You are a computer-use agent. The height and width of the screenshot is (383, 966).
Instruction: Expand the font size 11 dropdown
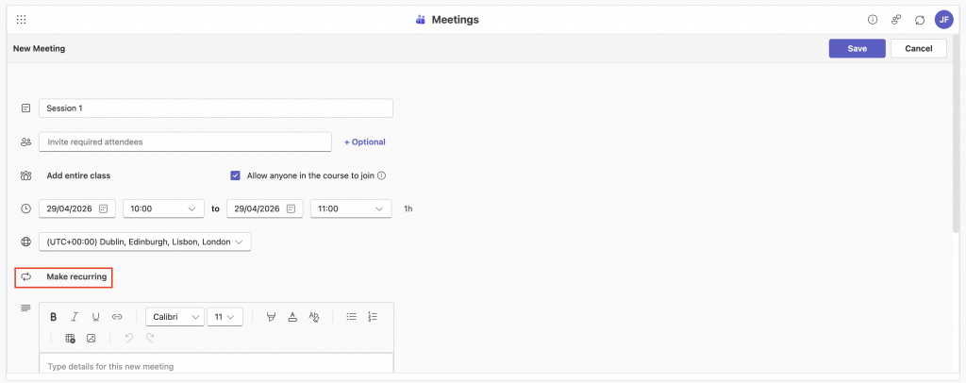(225, 317)
